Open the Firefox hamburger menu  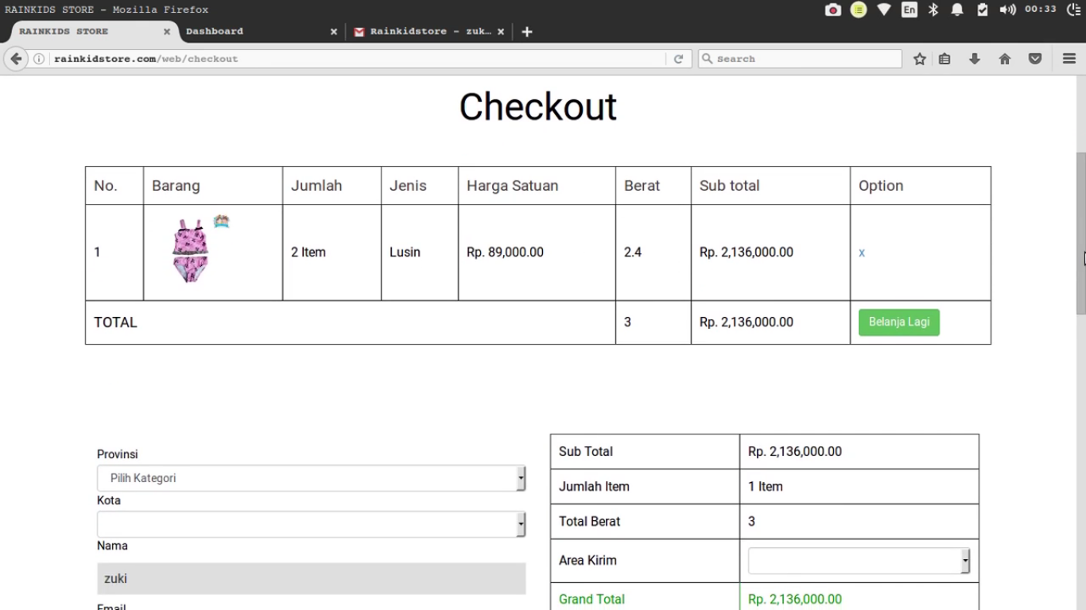tap(1069, 59)
